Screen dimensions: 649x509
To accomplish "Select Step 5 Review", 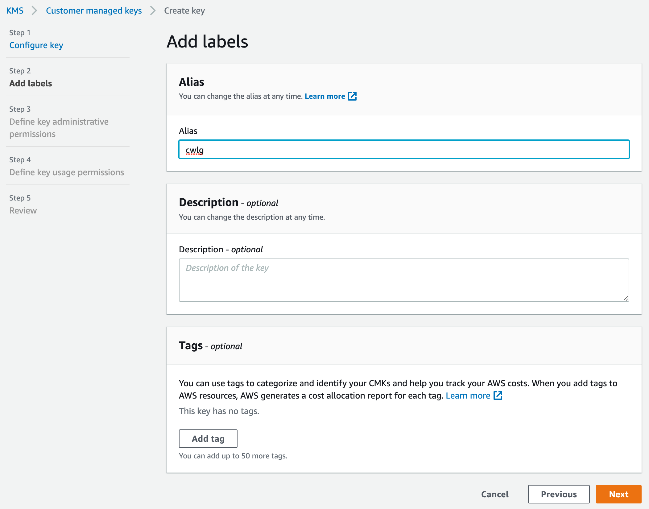I will (23, 210).
